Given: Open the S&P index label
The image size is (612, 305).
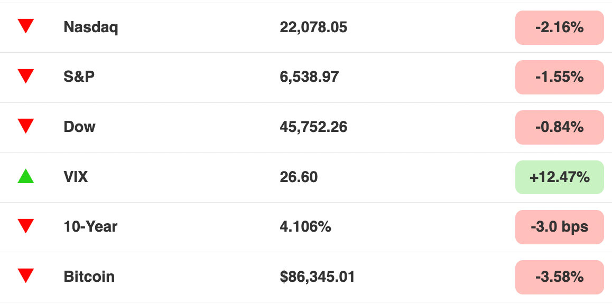Looking at the screenshot, I should (79, 77).
